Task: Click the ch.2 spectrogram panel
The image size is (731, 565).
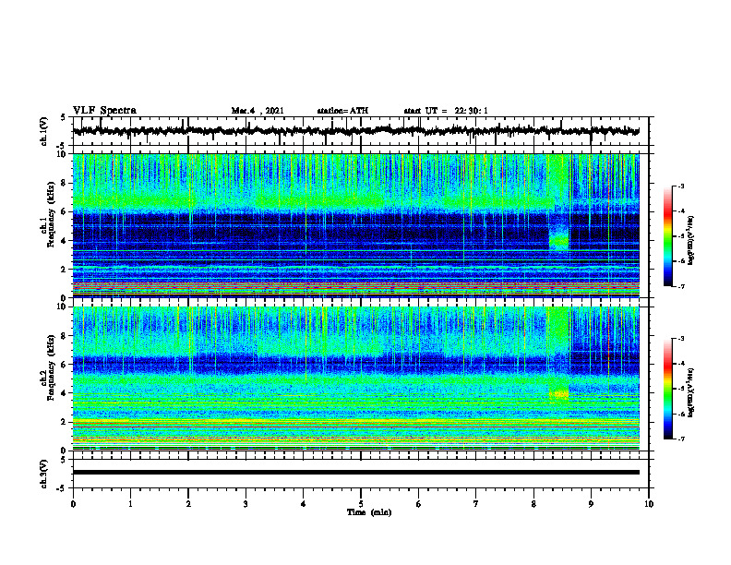Action: pos(355,379)
